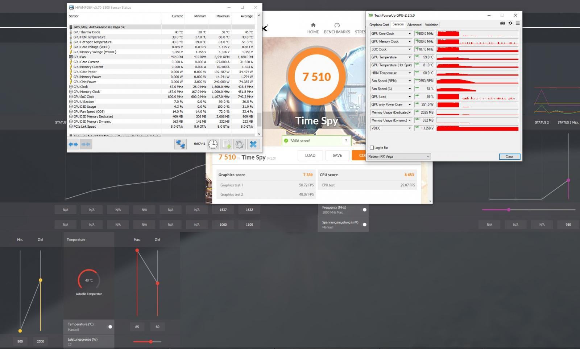Click fan minimum 800 input field
Viewport: 580px width, 349px height.
(20, 341)
